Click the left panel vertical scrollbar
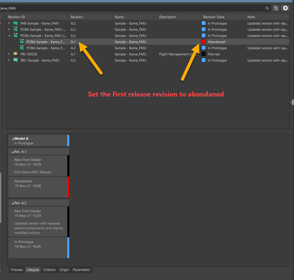This screenshot has height=280, width=294. (1, 197)
